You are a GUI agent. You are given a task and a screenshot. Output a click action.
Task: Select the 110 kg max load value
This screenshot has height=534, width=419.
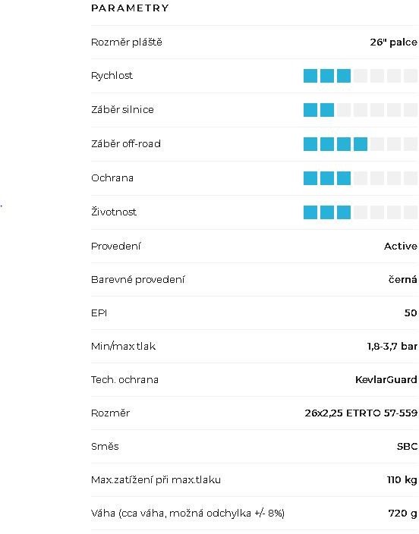point(402,480)
